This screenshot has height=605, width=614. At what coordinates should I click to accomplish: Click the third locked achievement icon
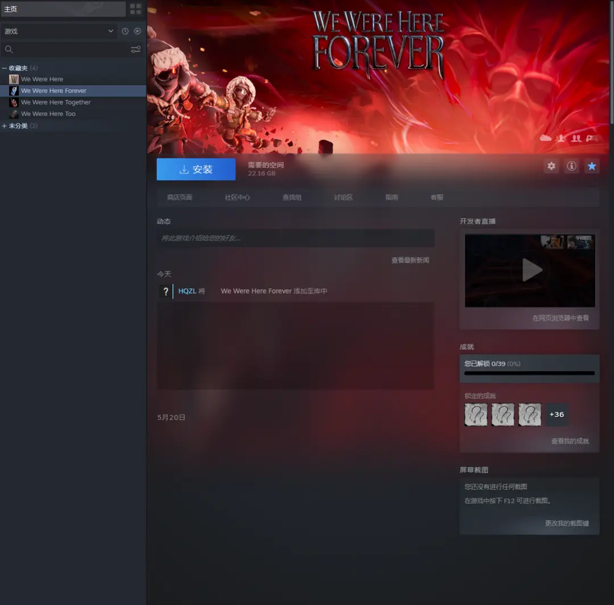point(530,415)
